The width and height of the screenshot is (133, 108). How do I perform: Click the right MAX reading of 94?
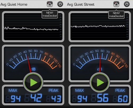tap(82, 99)
